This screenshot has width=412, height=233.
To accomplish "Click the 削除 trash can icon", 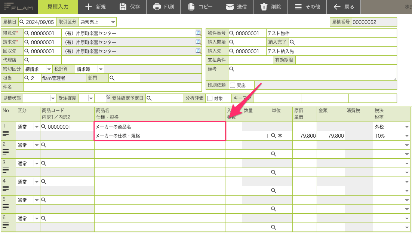I will [x=264, y=7].
